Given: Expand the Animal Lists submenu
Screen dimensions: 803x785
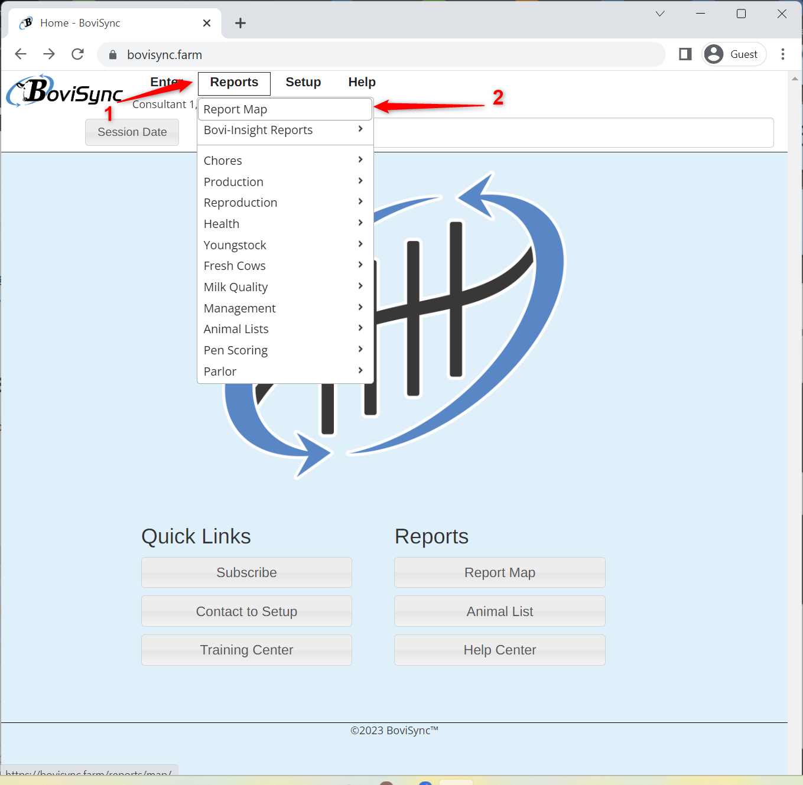Looking at the screenshot, I should [285, 329].
